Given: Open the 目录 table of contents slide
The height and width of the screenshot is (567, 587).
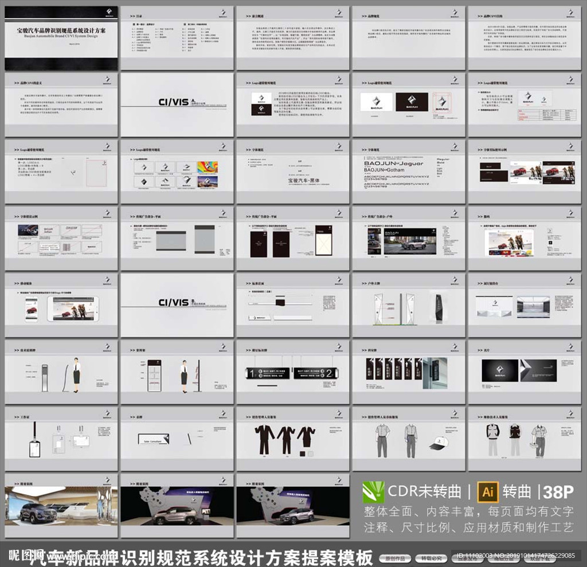Looking at the screenshot, I should click(x=177, y=38).
